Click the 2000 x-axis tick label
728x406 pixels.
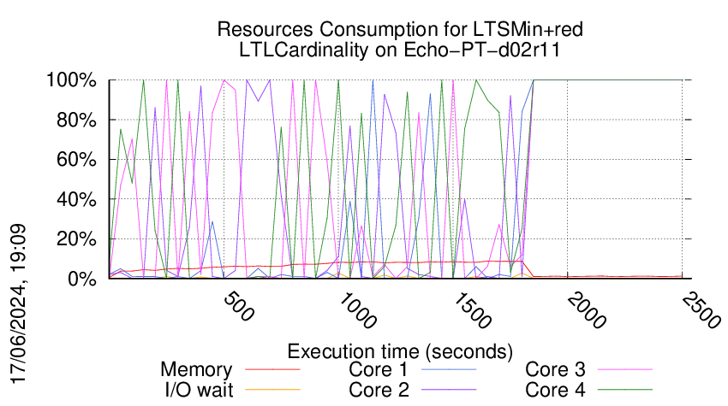pos(587,310)
